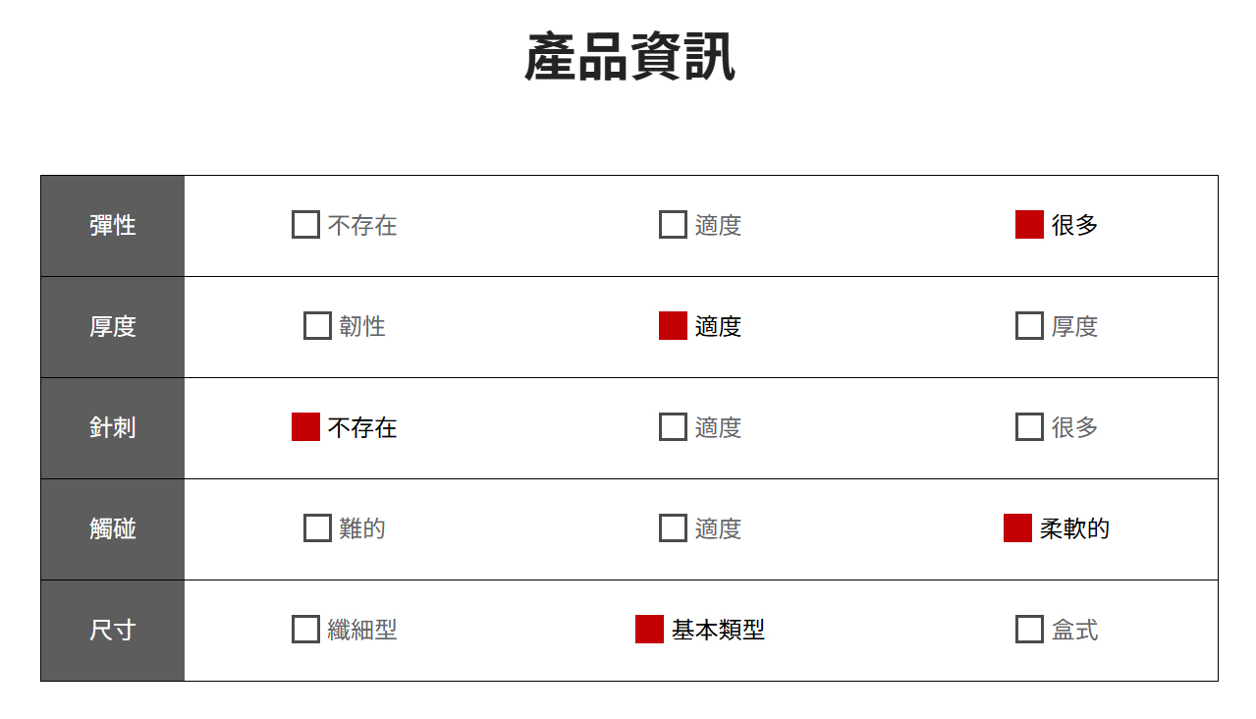
Task: Click the 針刺 row header cell
Action: point(113,428)
